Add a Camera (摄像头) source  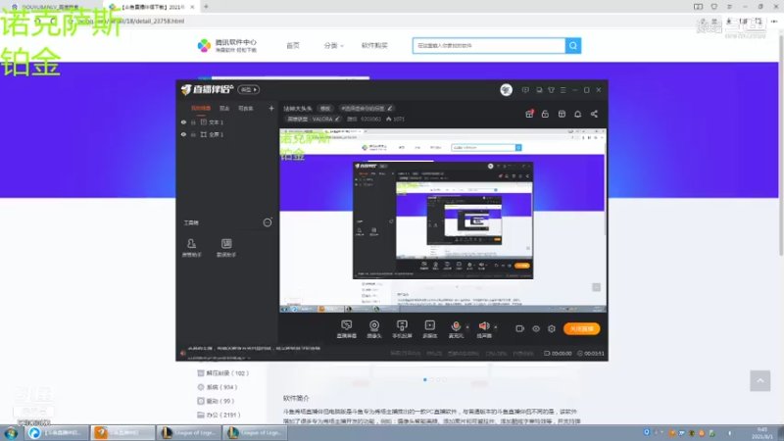coord(374,329)
